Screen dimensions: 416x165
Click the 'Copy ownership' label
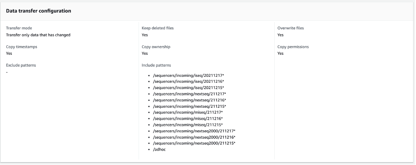click(x=156, y=47)
